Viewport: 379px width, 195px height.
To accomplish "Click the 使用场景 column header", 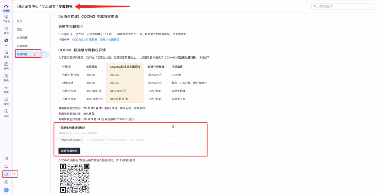I will click(x=177, y=67).
